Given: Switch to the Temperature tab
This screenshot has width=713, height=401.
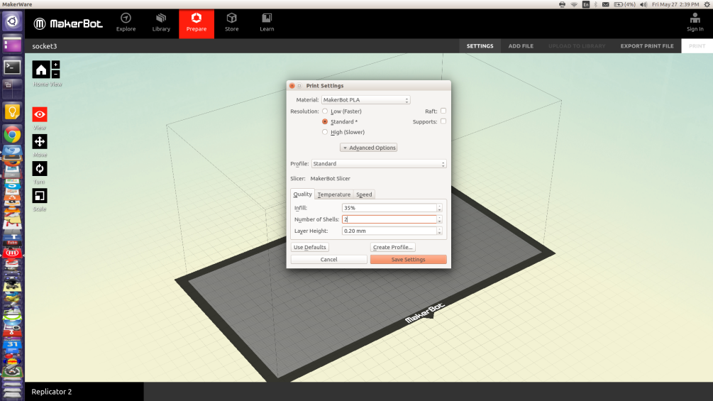Looking at the screenshot, I should (333, 194).
